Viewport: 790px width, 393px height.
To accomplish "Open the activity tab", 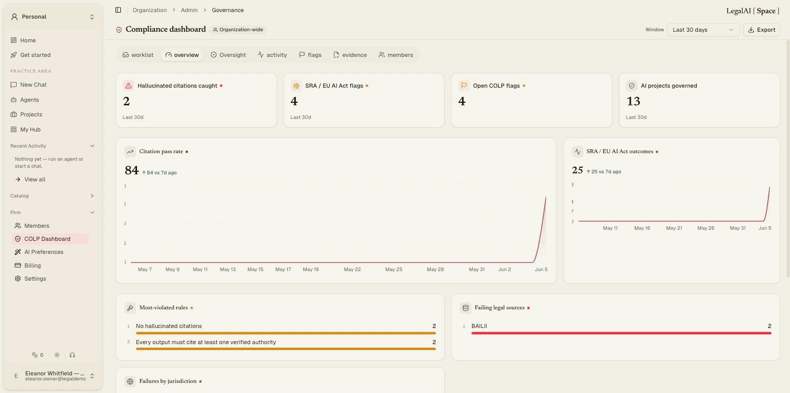I will [272, 55].
